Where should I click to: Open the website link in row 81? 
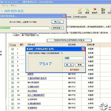pos(33,87)
